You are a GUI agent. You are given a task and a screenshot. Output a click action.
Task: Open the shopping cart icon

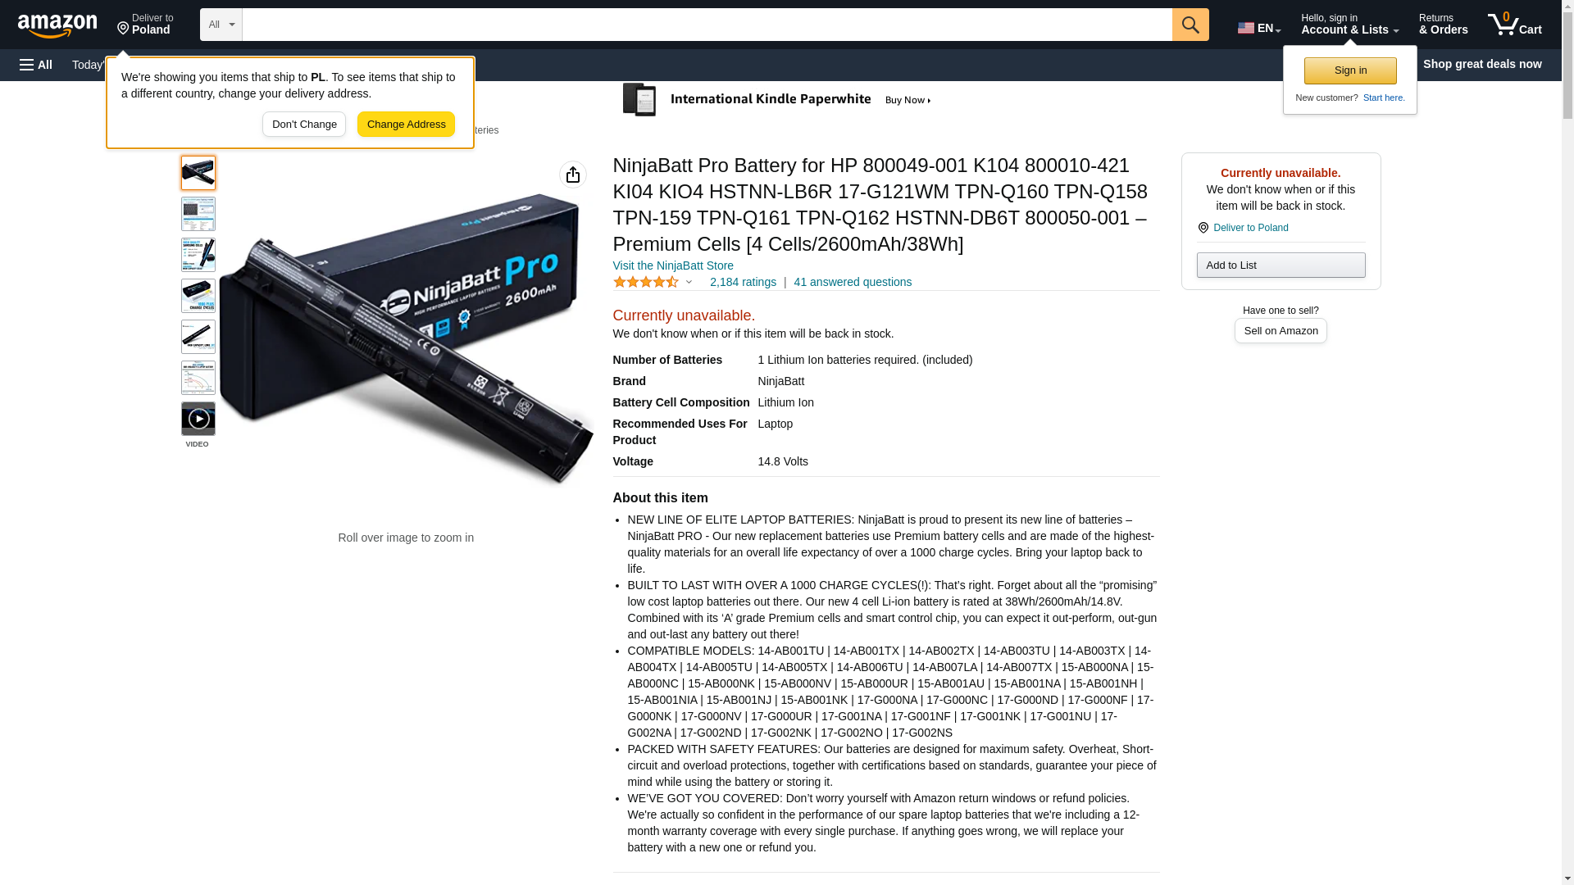pyautogui.click(x=1515, y=24)
